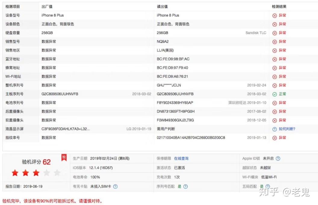
Task: Select sales model value NQ9A2
Action: click(x=163, y=42)
